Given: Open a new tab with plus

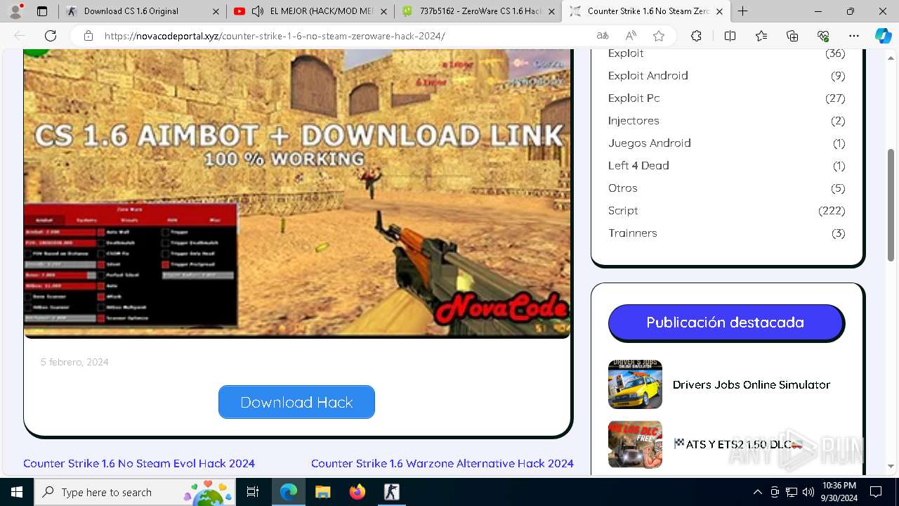Looking at the screenshot, I should (x=743, y=11).
